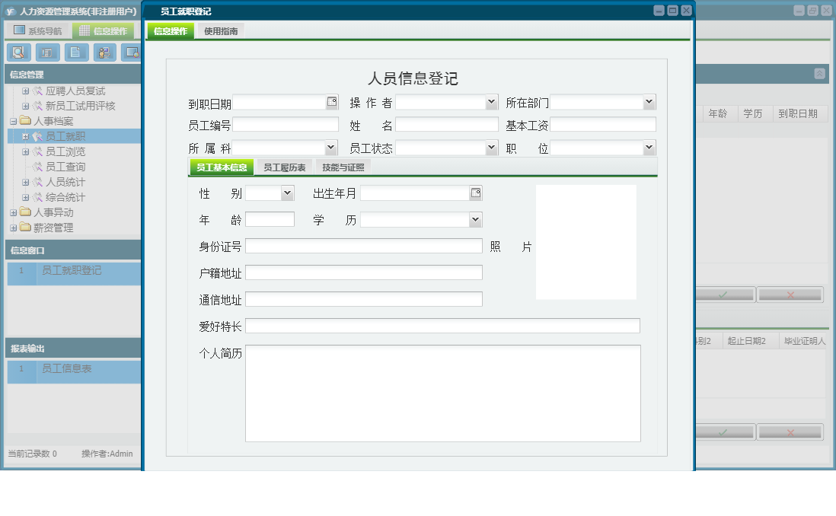Click the 人事档案 folder icon
The image size is (836, 516).
coord(27,120)
